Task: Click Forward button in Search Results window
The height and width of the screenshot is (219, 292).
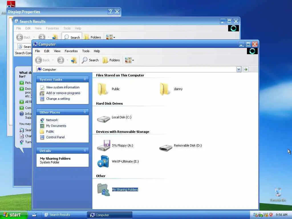Action: point(42,37)
